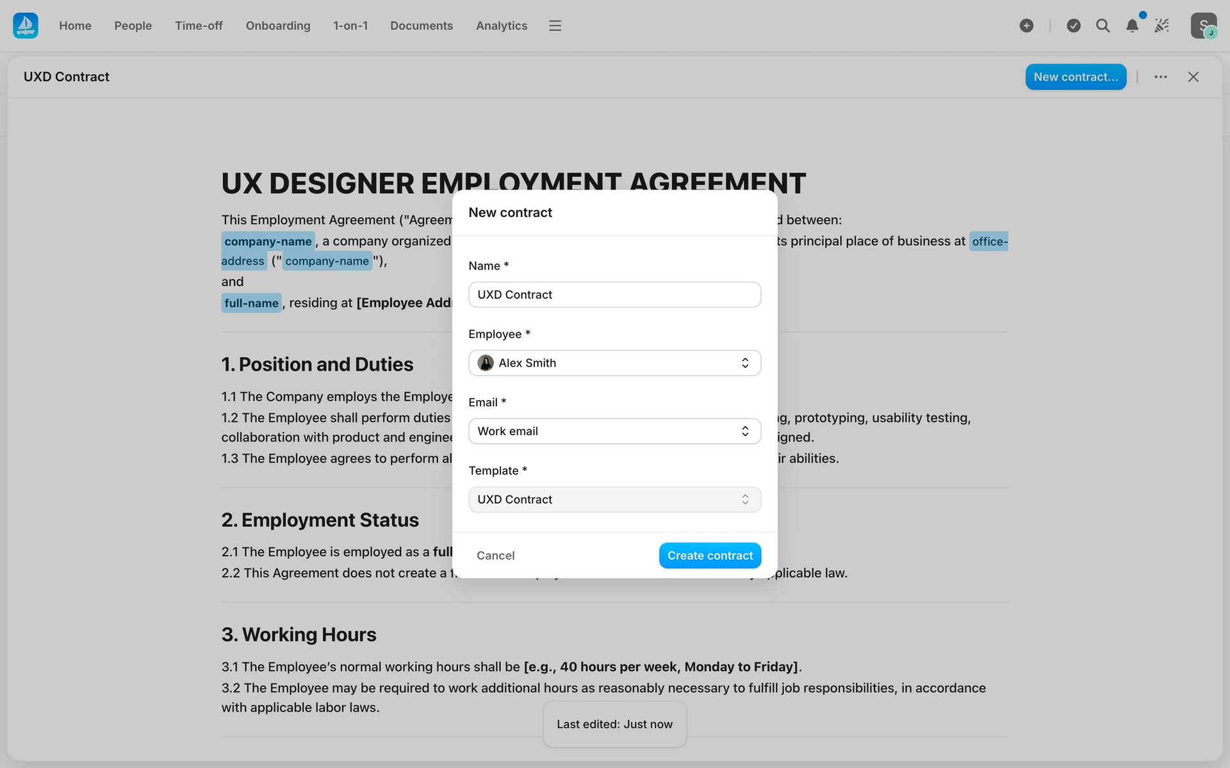1230x768 pixels.
Task: Open the checkmark tasks icon
Action: [x=1074, y=26]
